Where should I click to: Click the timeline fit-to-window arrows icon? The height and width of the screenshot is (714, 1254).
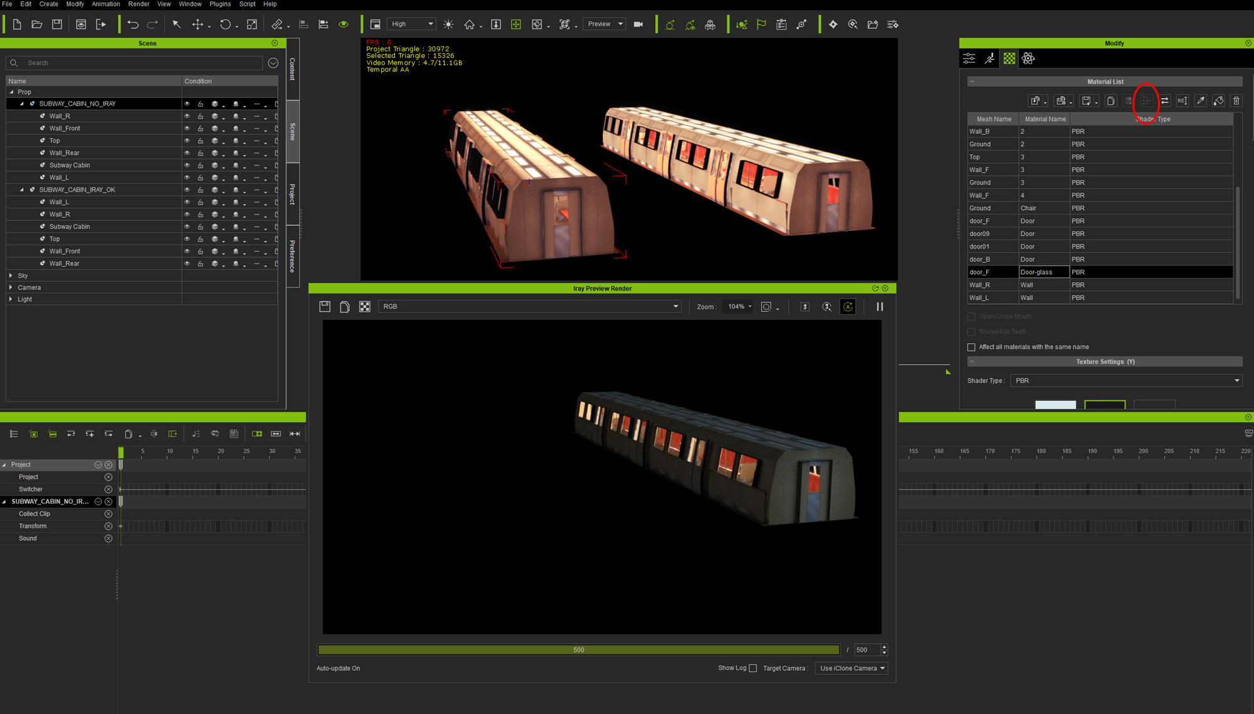point(295,434)
